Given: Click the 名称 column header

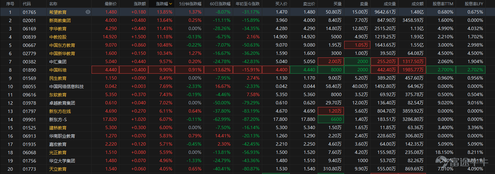Looking at the screenshot, I should [53, 4].
